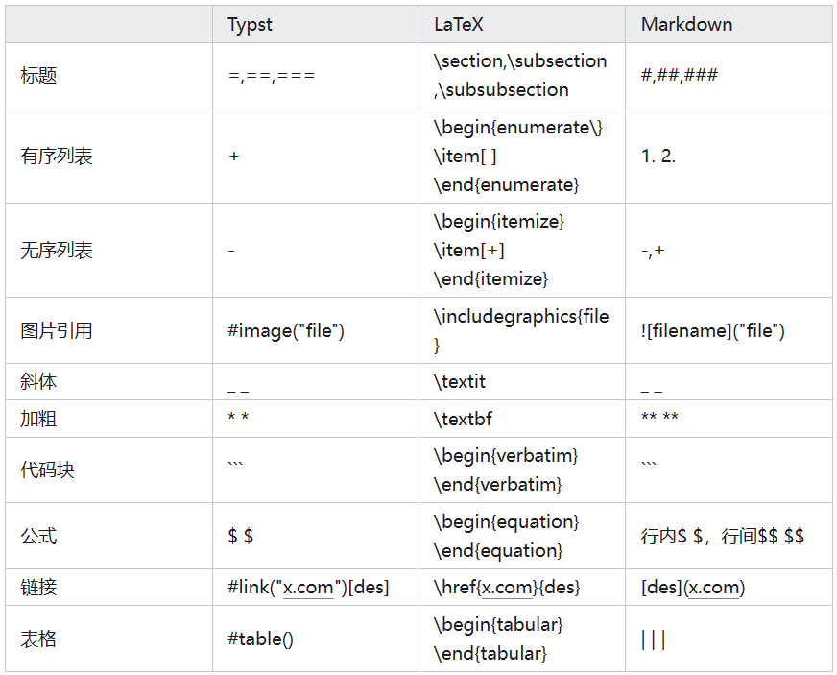Open the x.com link inside the \href cell
837x675 pixels.
click(x=507, y=588)
